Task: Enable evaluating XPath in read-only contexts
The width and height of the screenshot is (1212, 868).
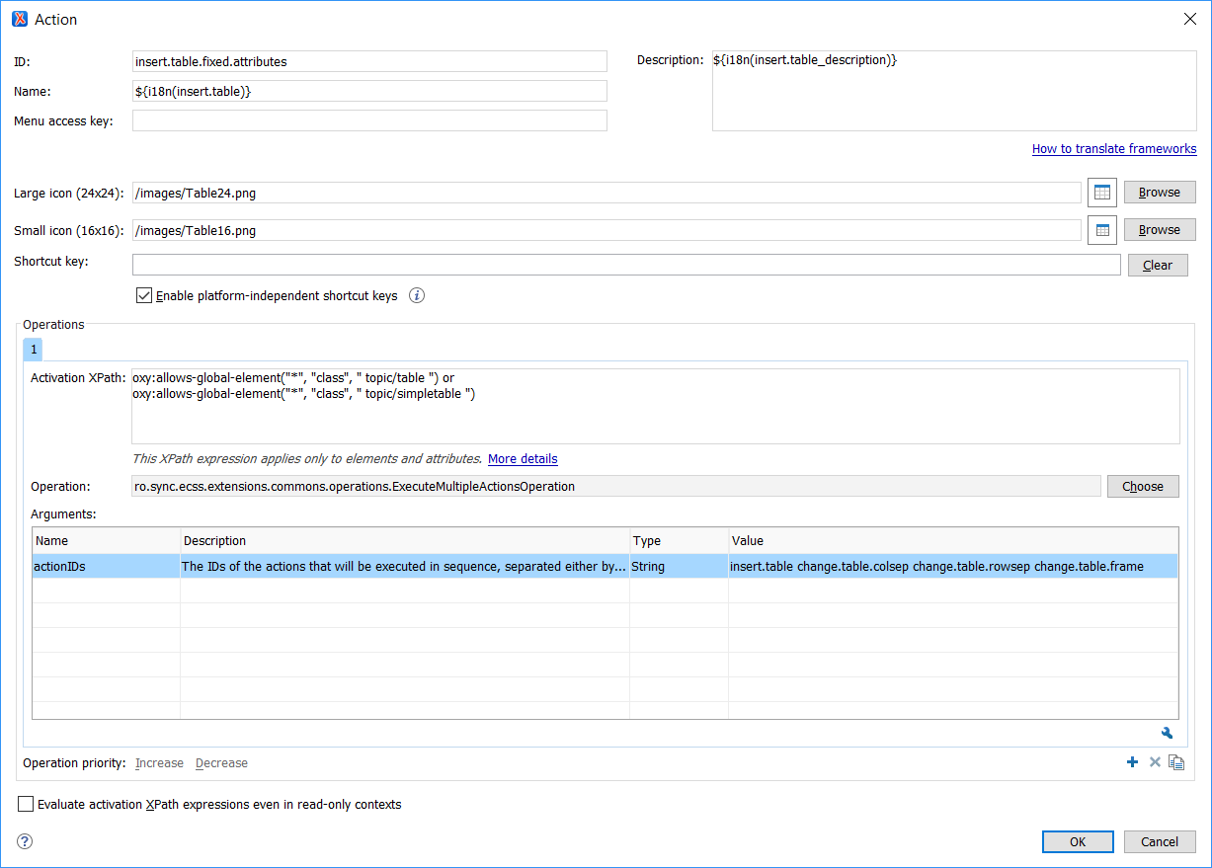Action: coord(26,804)
